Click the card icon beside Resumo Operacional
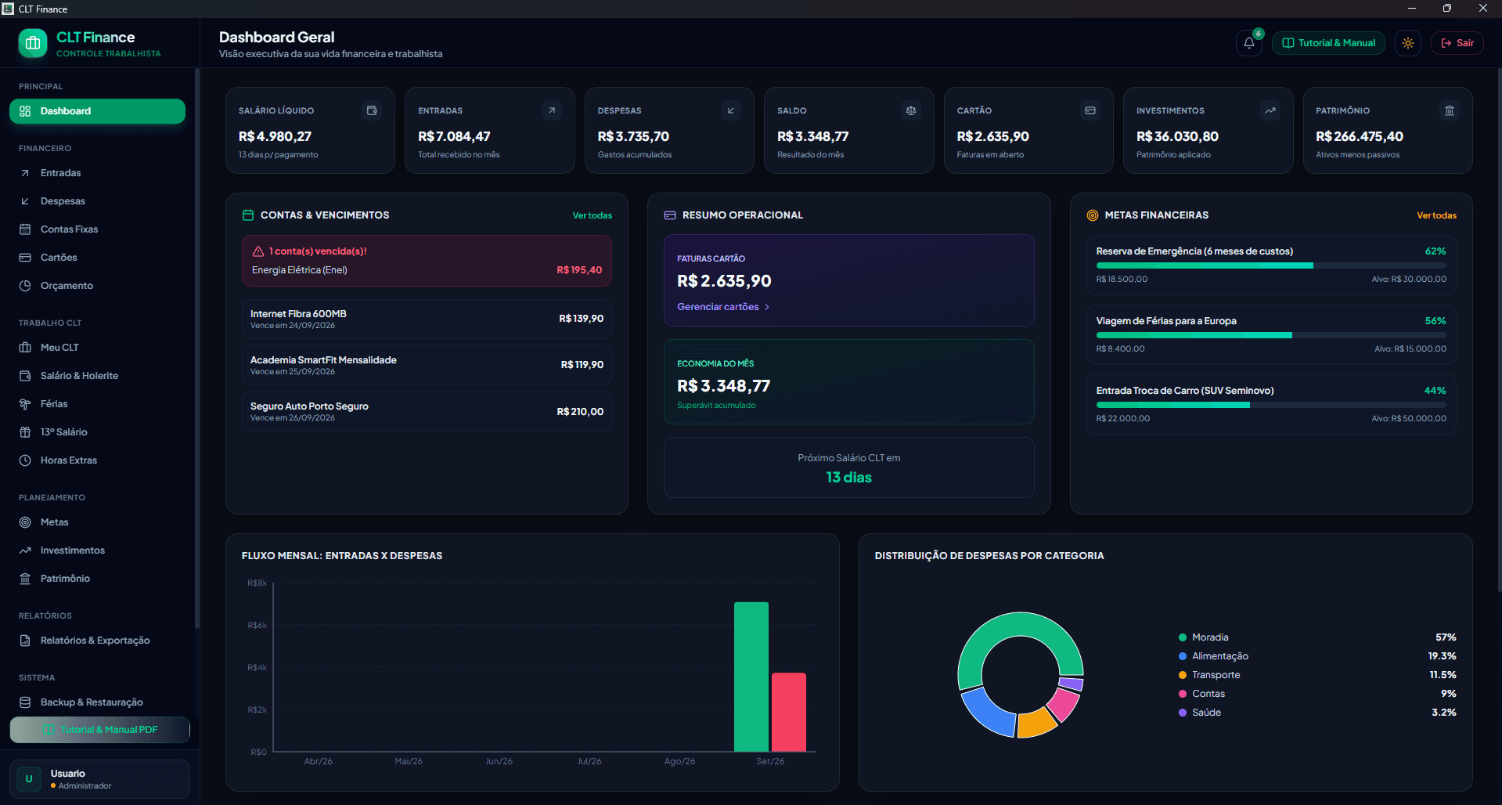This screenshot has width=1502, height=805. [670, 215]
